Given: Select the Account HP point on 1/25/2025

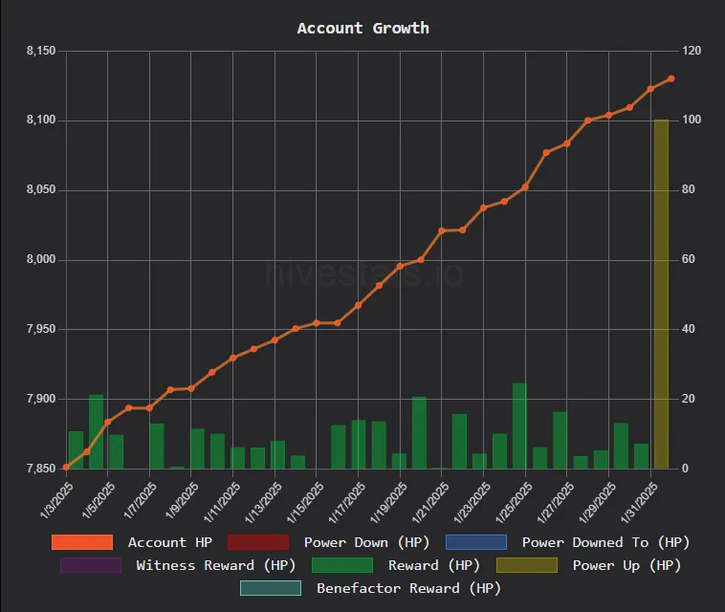Looking at the screenshot, I should click(x=525, y=187).
